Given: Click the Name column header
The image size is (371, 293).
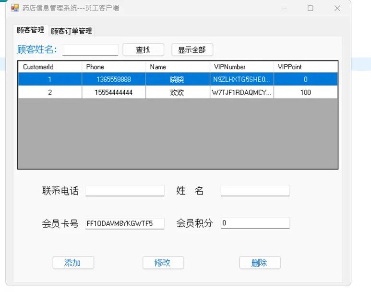Looking at the screenshot, I should [178, 67].
